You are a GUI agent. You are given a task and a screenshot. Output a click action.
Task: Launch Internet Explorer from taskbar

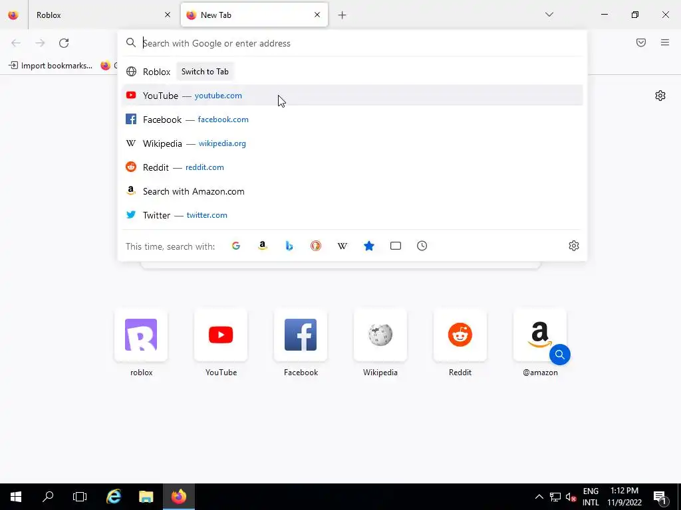click(114, 497)
